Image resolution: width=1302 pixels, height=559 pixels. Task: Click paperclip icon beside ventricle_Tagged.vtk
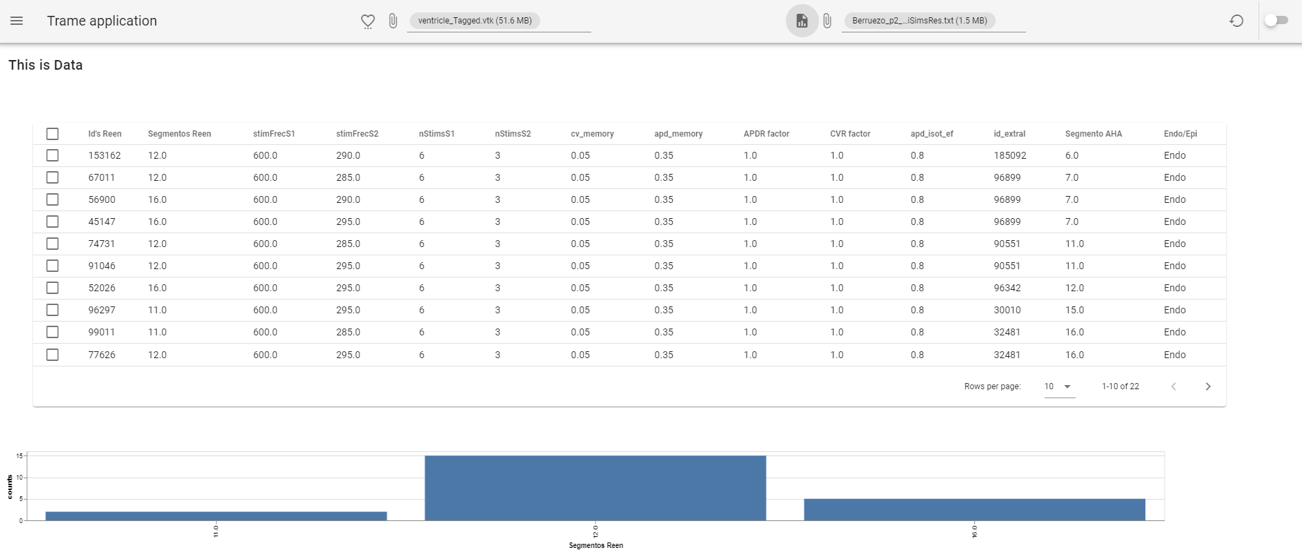[x=393, y=21]
